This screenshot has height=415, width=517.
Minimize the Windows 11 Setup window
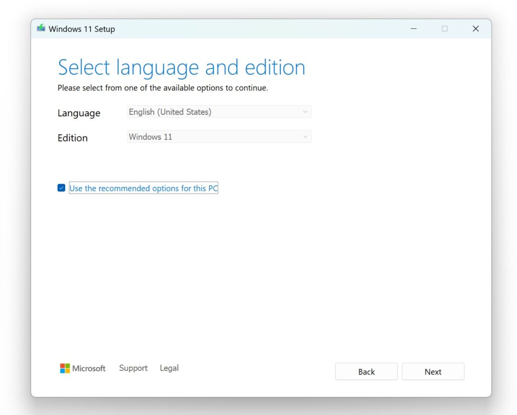coord(413,29)
